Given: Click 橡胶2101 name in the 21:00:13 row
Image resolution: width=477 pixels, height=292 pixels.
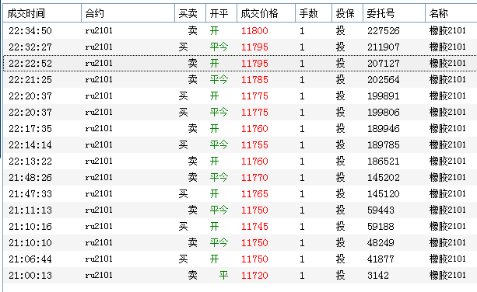Looking at the screenshot, I should 447,276.
